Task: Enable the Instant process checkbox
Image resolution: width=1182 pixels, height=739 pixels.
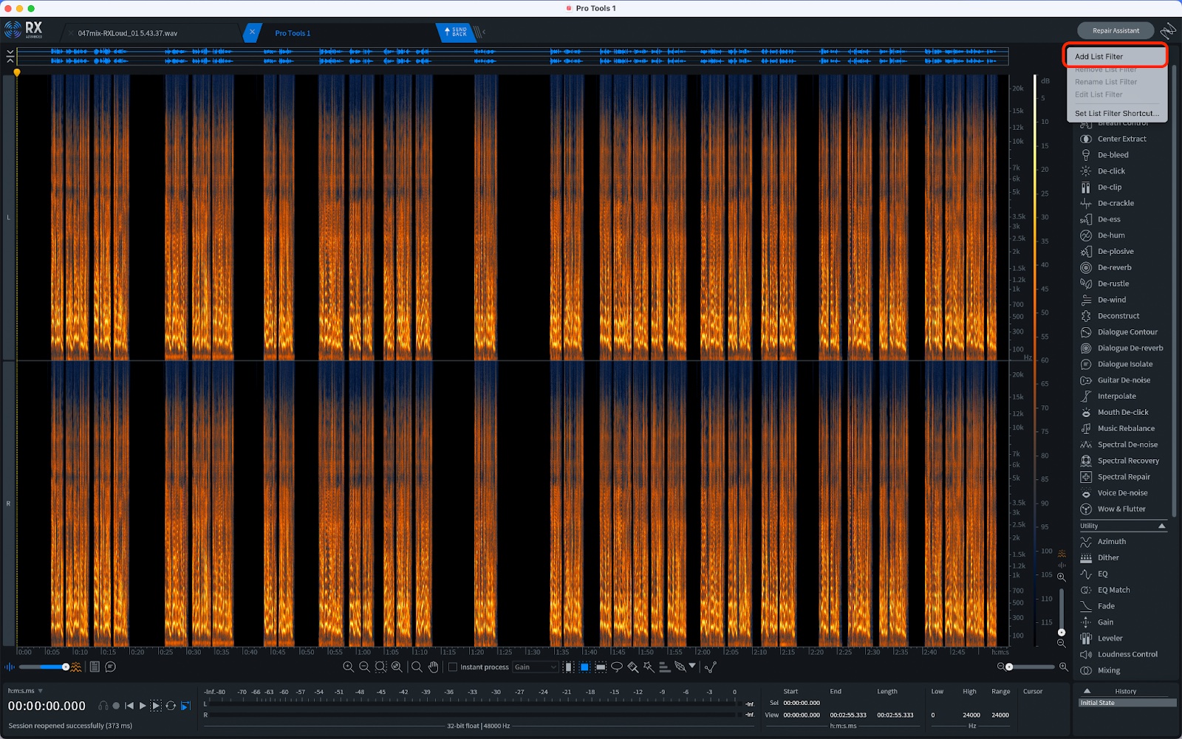Action: 453,667
